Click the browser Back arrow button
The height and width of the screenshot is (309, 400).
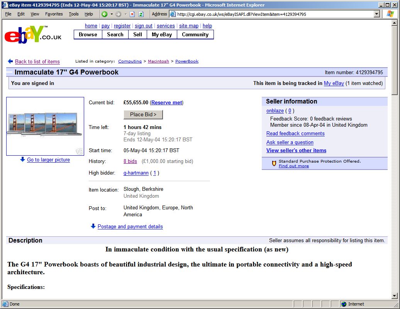click(x=104, y=14)
